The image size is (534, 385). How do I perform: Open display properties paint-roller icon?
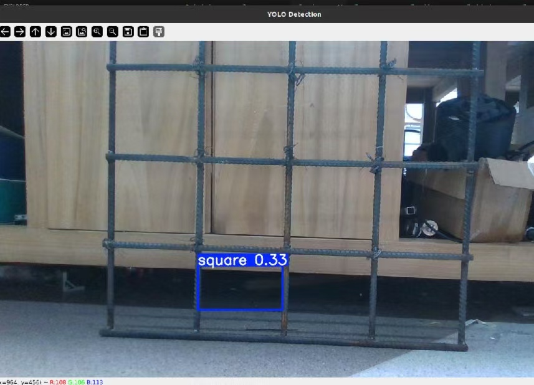(x=159, y=32)
